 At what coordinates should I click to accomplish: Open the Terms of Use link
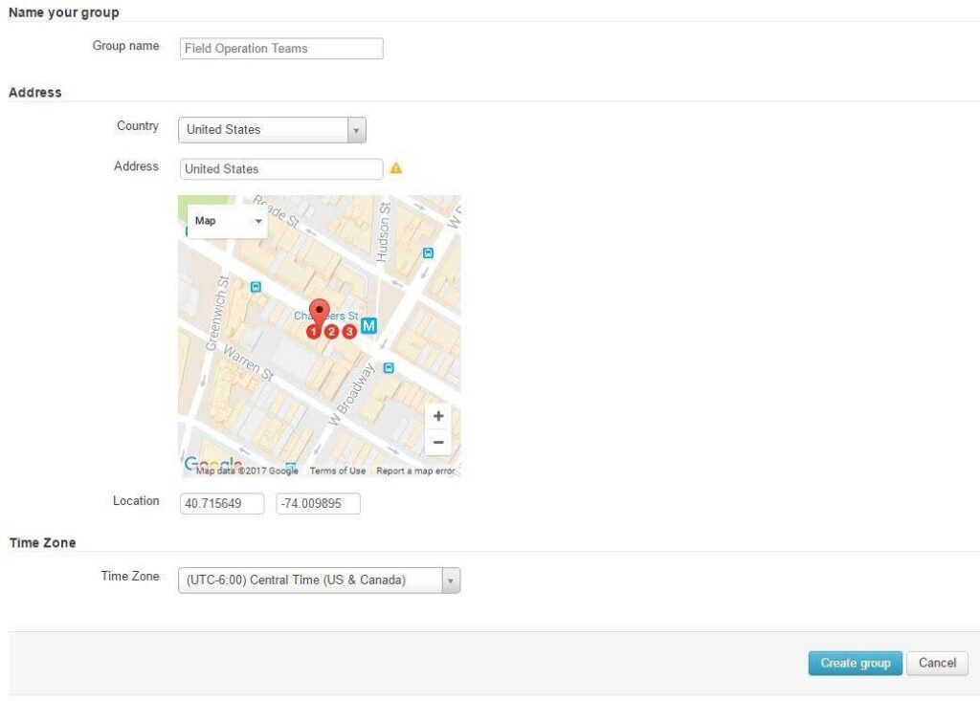click(x=337, y=471)
